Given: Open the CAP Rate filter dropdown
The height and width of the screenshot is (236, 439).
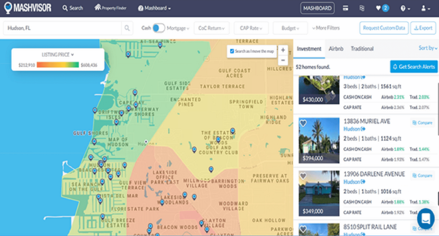Looking at the screenshot, I should click(x=251, y=28).
